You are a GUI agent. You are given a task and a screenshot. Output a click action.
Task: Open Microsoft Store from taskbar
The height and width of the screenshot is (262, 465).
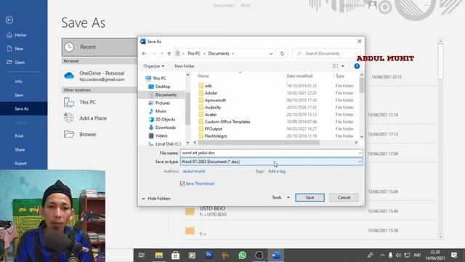click(175, 255)
